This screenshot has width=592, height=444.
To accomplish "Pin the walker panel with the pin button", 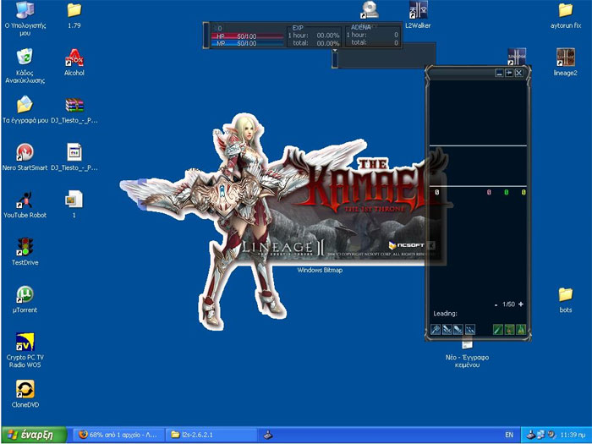I will coord(509,73).
